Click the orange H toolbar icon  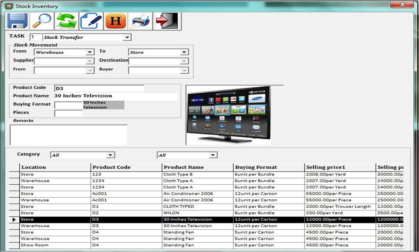pyautogui.click(x=115, y=21)
